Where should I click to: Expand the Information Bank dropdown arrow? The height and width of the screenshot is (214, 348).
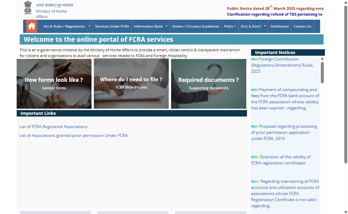click(166, 26)
